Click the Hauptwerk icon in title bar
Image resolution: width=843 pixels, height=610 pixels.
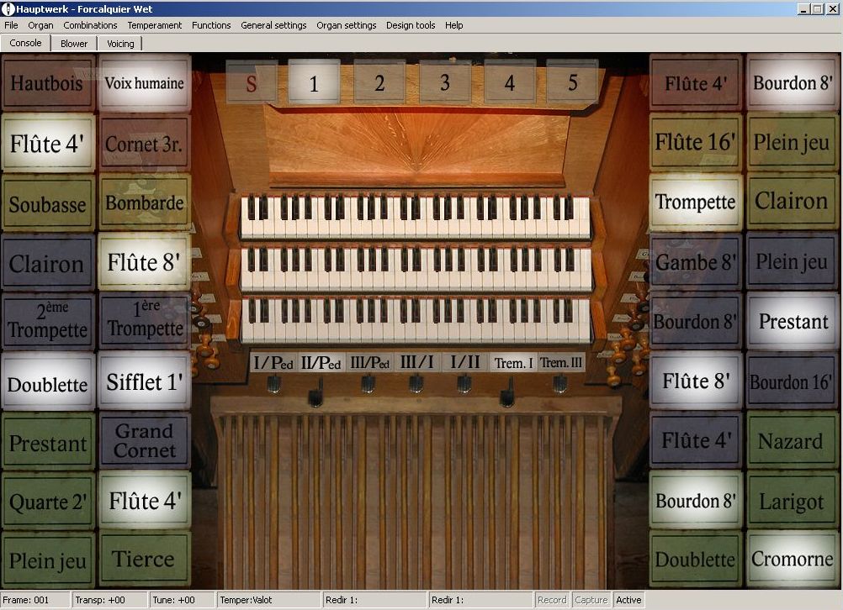tap(8, 8)
